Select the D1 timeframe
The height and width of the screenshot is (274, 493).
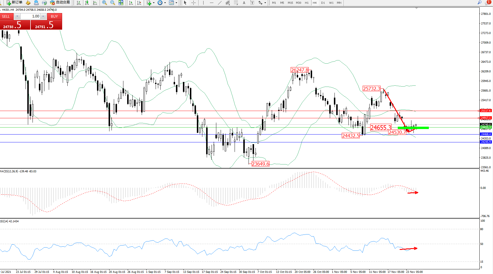pos(323,3)
